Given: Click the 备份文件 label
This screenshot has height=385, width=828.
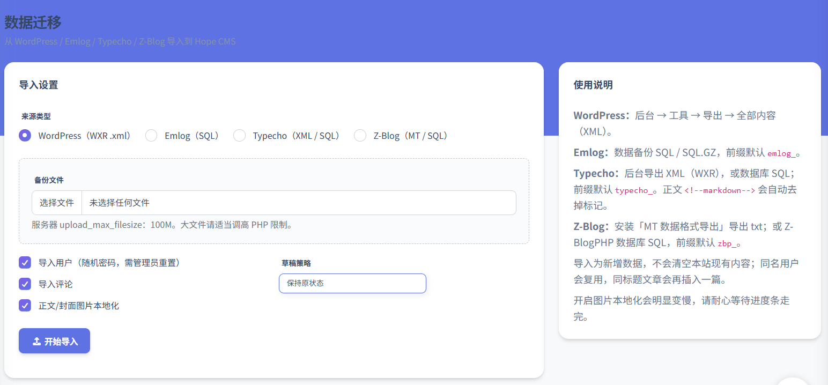Looking at the screenshot, I should pyautogui.click(x=49, y=180).
